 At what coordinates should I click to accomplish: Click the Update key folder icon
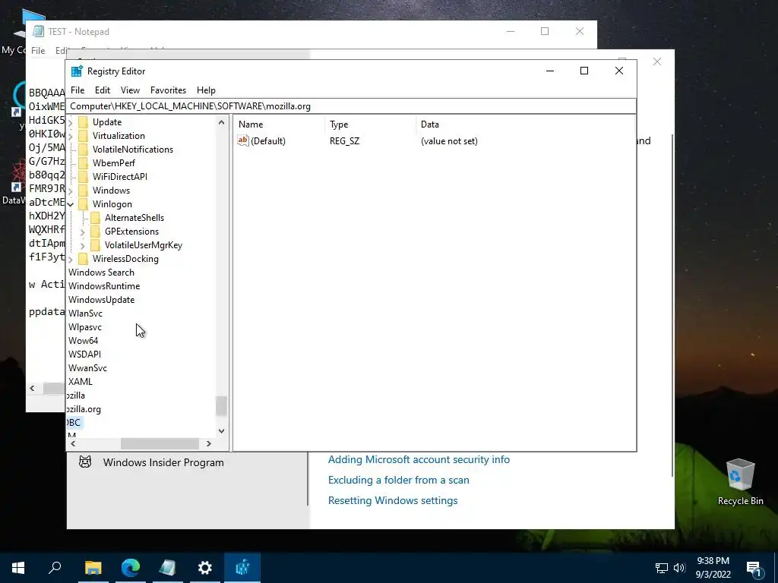[x=84, y=122]
